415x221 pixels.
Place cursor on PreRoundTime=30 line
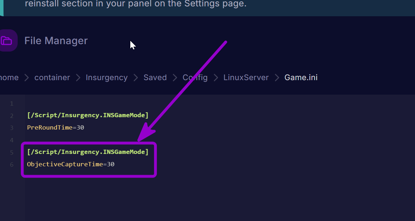tap(55, 127)
